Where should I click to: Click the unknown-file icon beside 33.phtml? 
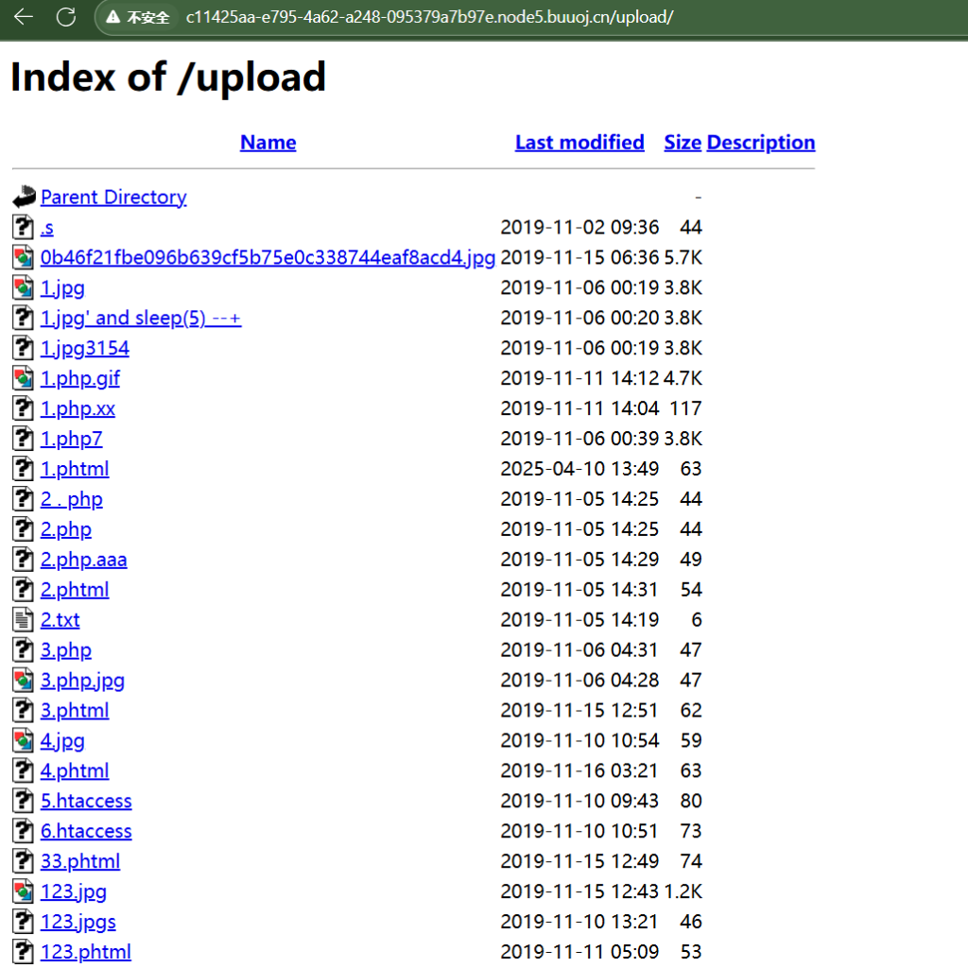pyautogui.click(x=24, y=862)
